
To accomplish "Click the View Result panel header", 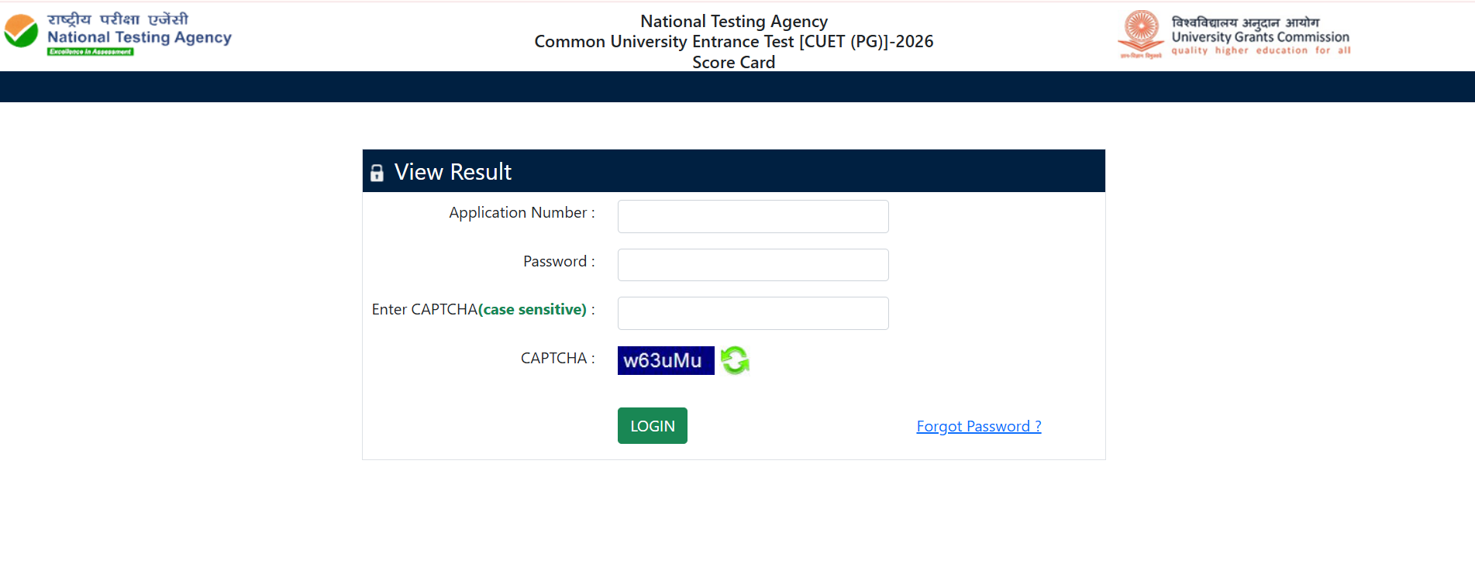I will click(x=733, y=171).
